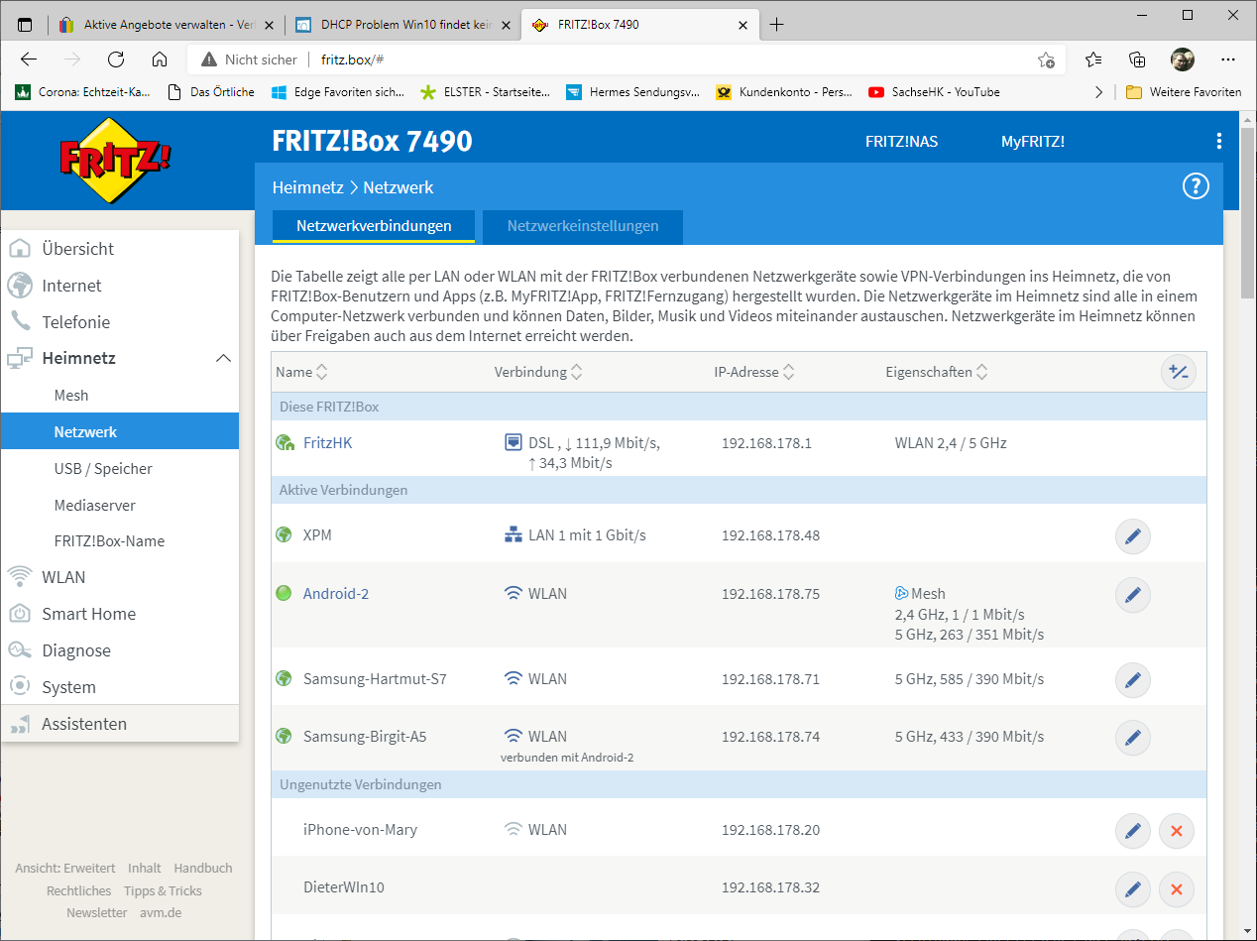Screen dimensions: 1257x941
Task: Reload the page
Action: [x=116, y=59]
